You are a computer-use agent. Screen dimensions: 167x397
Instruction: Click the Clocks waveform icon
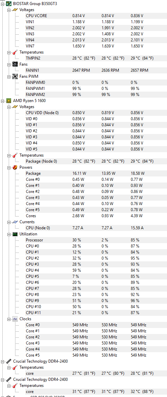15,319
